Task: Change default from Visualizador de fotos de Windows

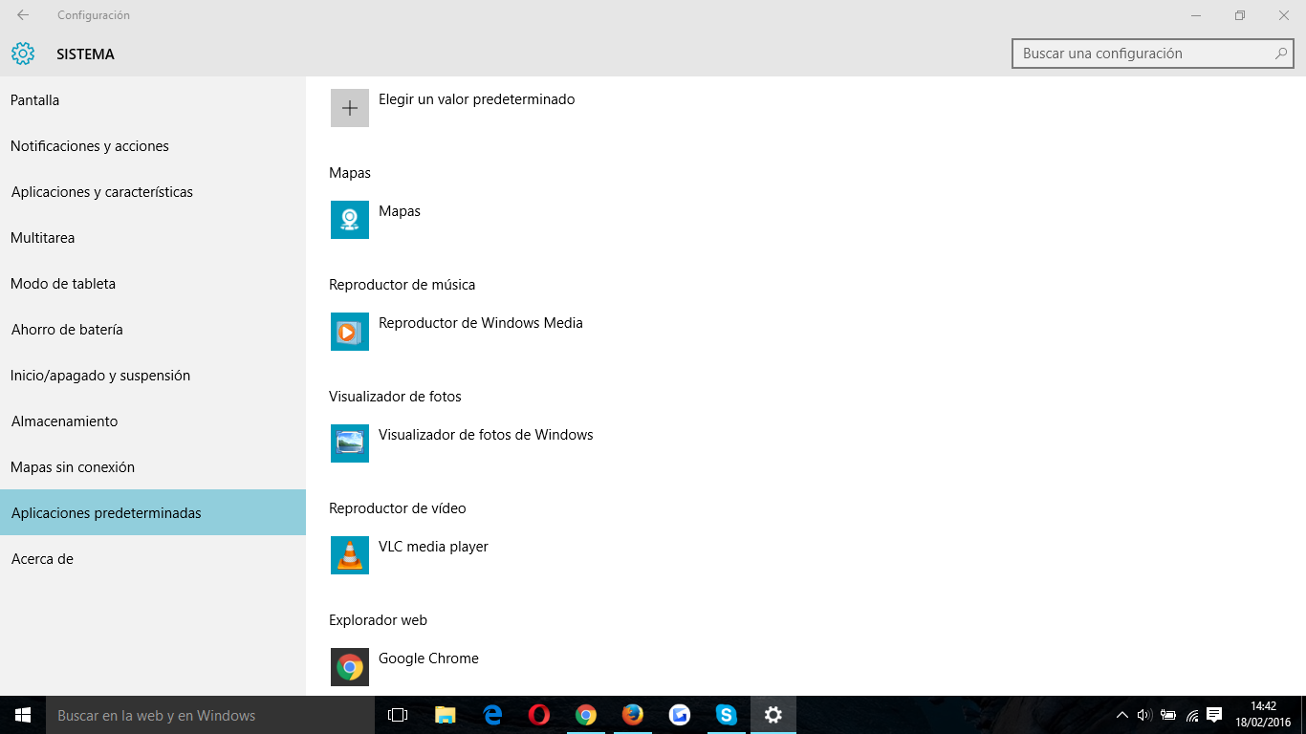Action: (486, 435)
